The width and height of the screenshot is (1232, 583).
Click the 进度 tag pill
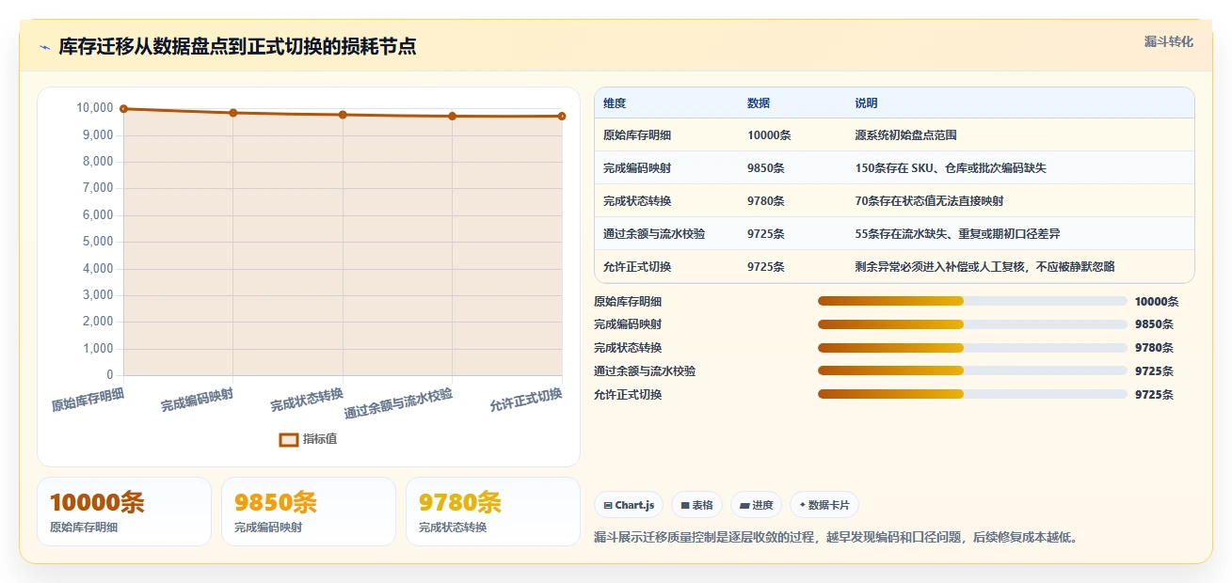[756, 505]
